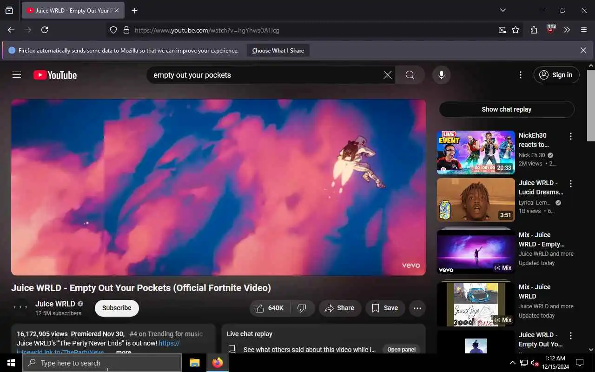Open options for Lucid Dreams video
The width and height of the screenshot is (595, 372).
coord(570,184)
